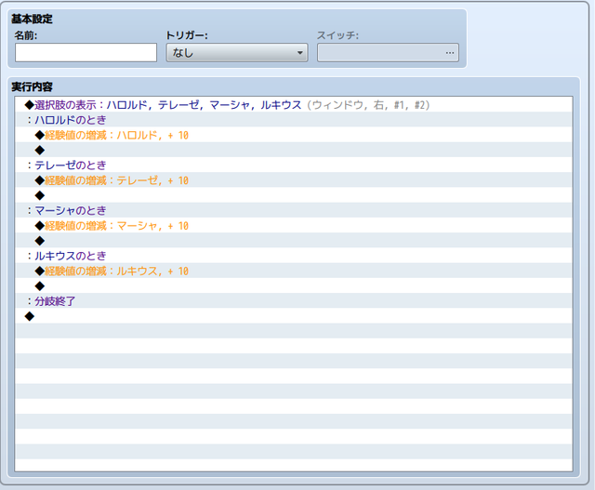
Task: Click the スイッチ ellipsis selector field
Action: 388,52
